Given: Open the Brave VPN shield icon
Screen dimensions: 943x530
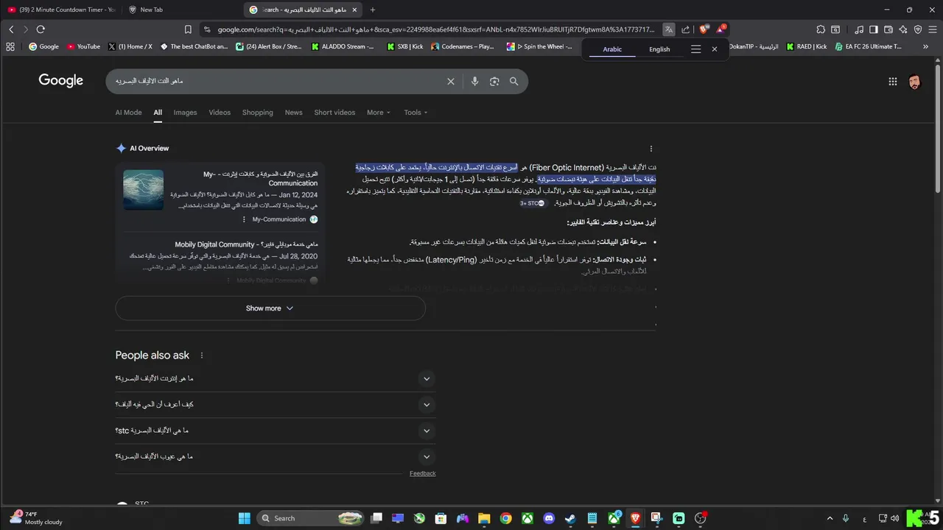Looking at the screenshot, I should pyautogui.click(x=918, y=29).
